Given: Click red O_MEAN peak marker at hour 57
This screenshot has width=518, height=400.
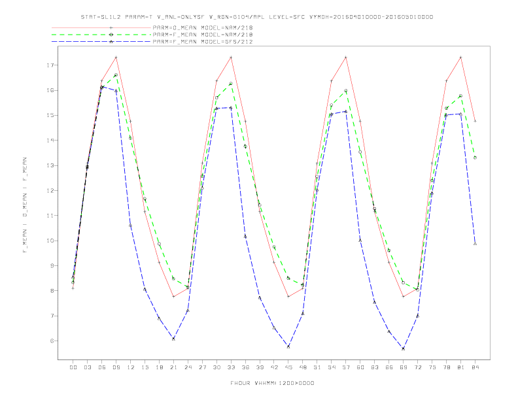Looking at the screenshot, I should pos(346,58).
